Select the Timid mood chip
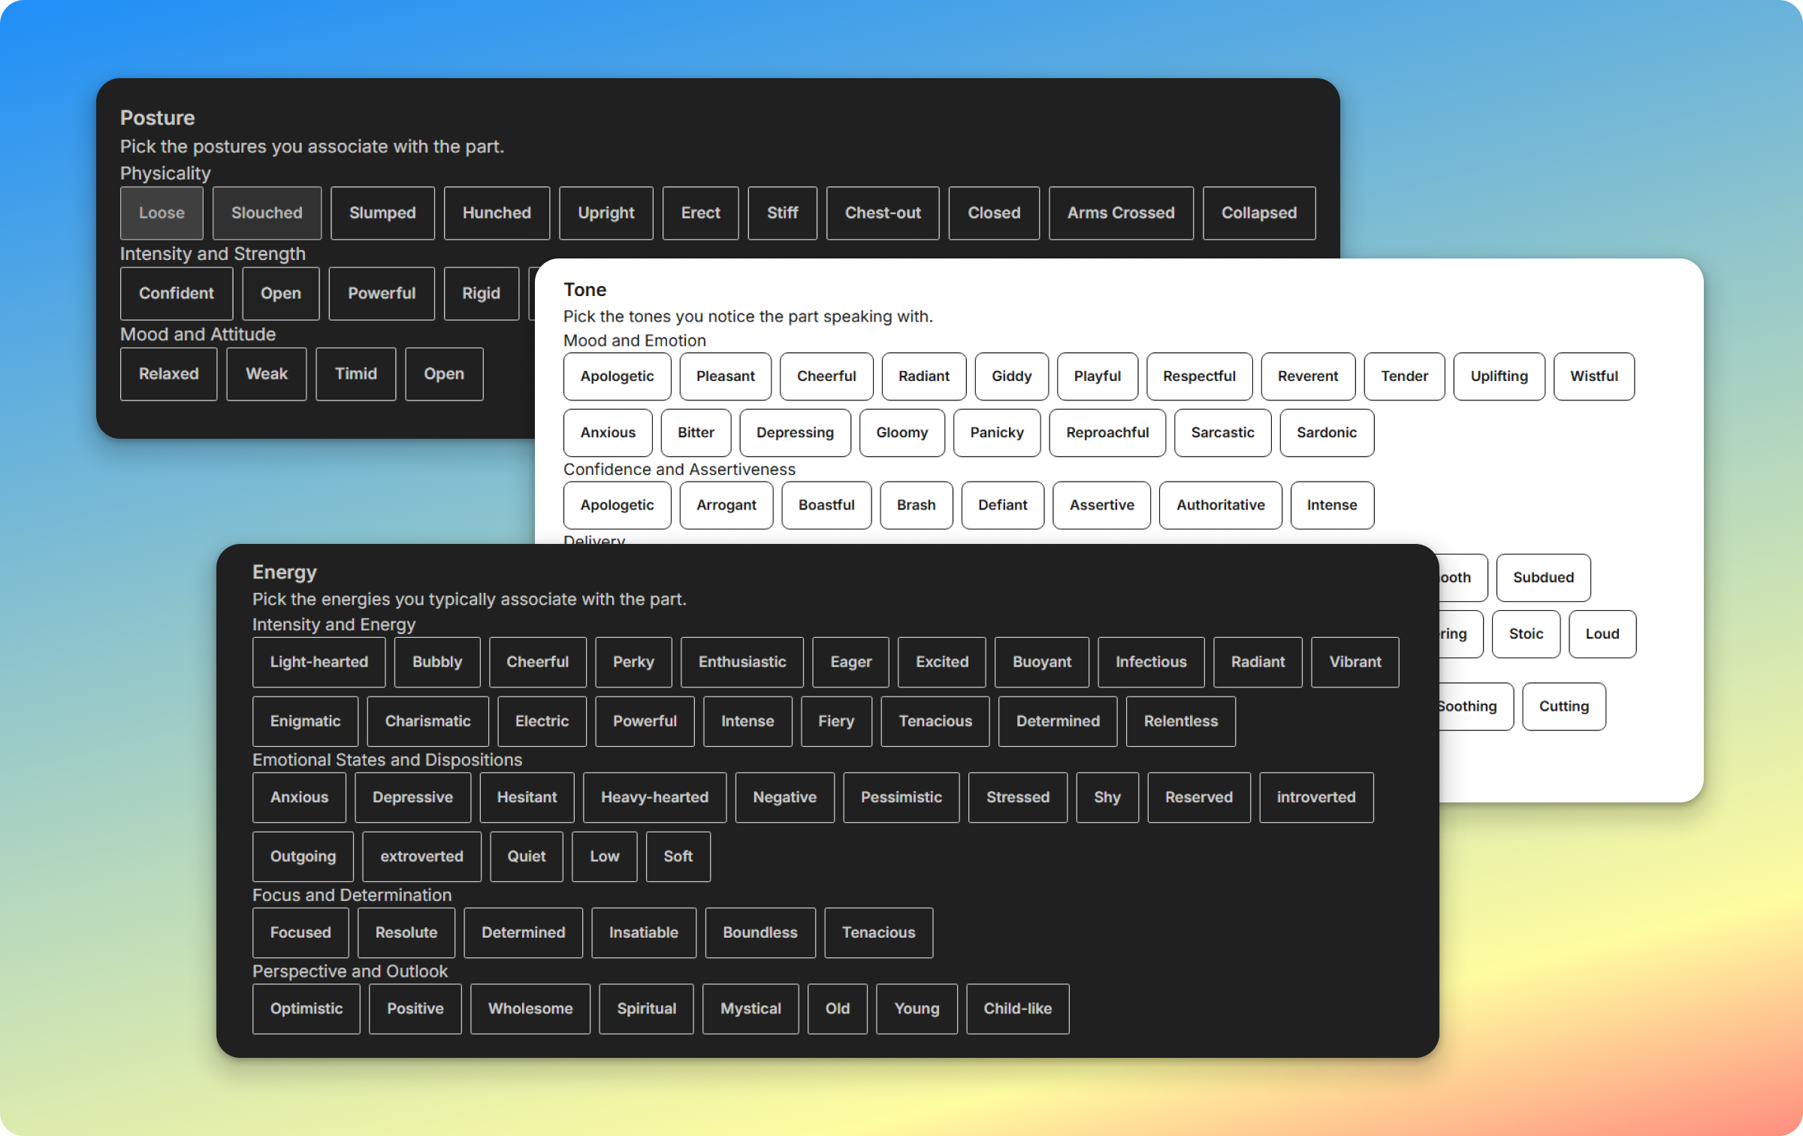This screenshot has width=1803, height=1136. [355, 374]
